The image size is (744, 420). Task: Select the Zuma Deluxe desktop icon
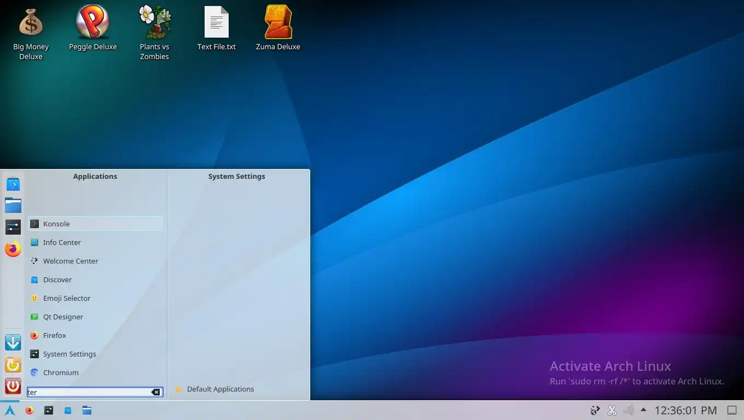(x=278, y=28)
